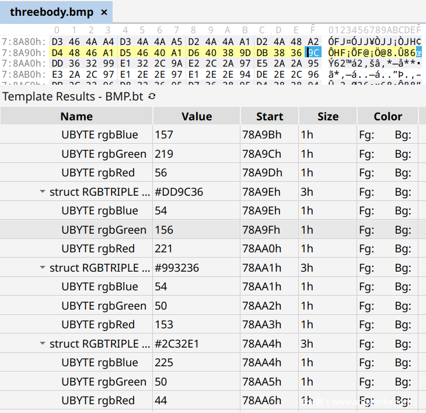Screen dimensions: 426x413
Task: Sort by the Name column header
Action: [x=76, y=116]
